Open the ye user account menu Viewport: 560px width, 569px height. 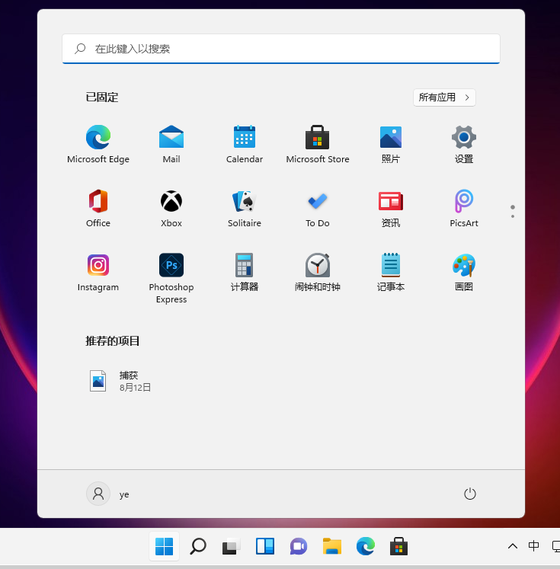[x=108, y=494]
